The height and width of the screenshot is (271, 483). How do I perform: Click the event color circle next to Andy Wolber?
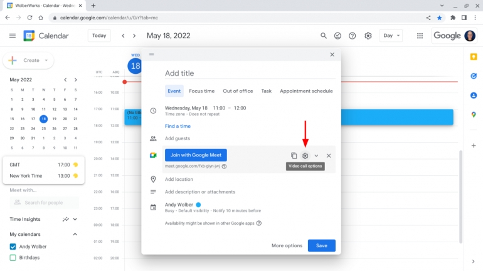198,205
